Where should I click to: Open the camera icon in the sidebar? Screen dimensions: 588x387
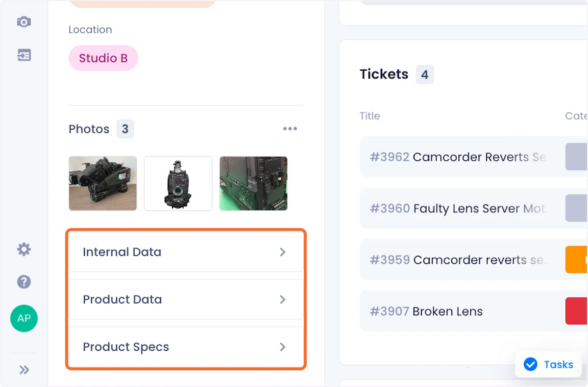tap(24, 22)
